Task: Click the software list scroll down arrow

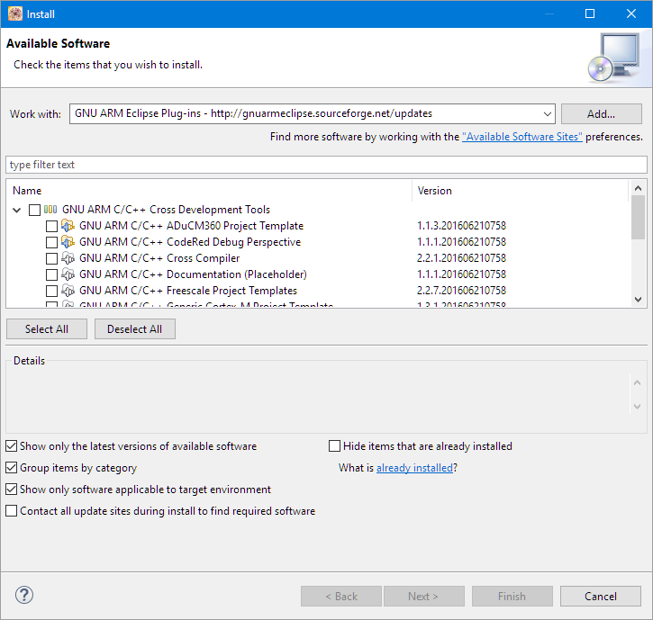Action: coord(638,299)
